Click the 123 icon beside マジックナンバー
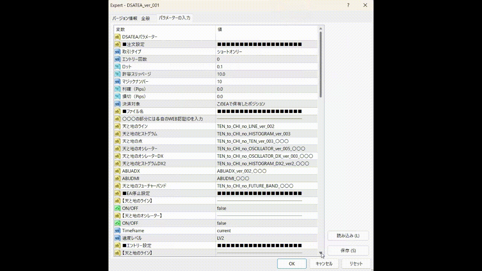This screenshot has width=482, height=271. coord(117,82)
